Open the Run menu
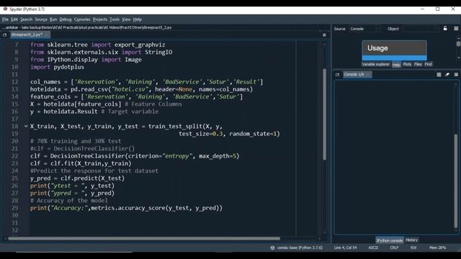This screenshot has width=461, height=259. [53, 19]
